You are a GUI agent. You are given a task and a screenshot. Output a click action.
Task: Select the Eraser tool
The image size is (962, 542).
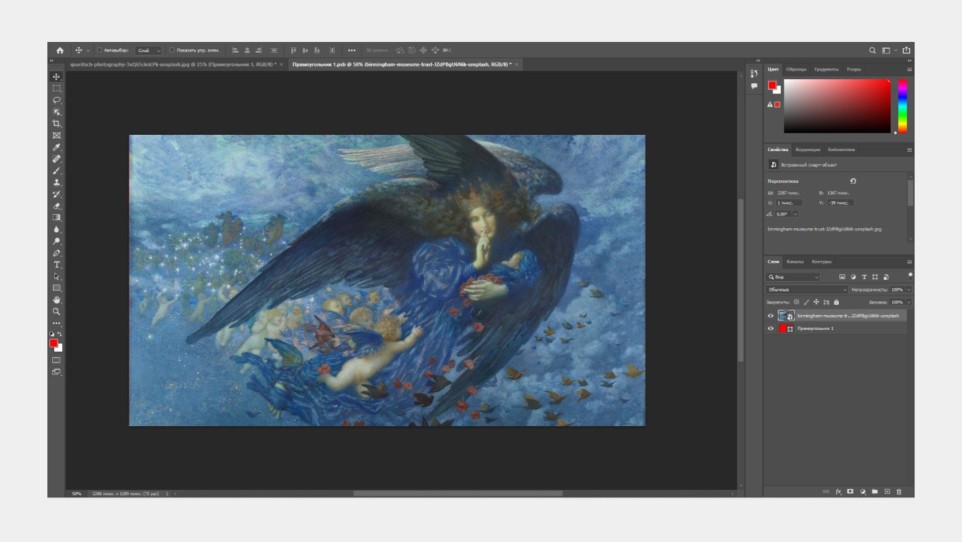click(57, 206)
